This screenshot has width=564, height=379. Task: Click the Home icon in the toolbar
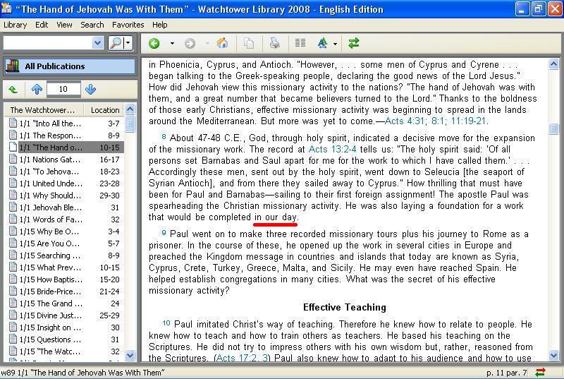222,44
